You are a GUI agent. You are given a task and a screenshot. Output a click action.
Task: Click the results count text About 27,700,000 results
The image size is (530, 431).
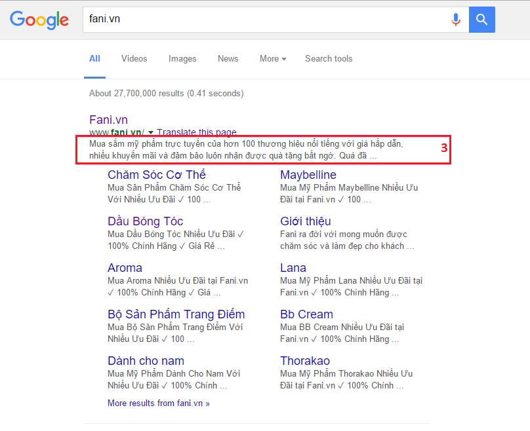click(167, 94)
